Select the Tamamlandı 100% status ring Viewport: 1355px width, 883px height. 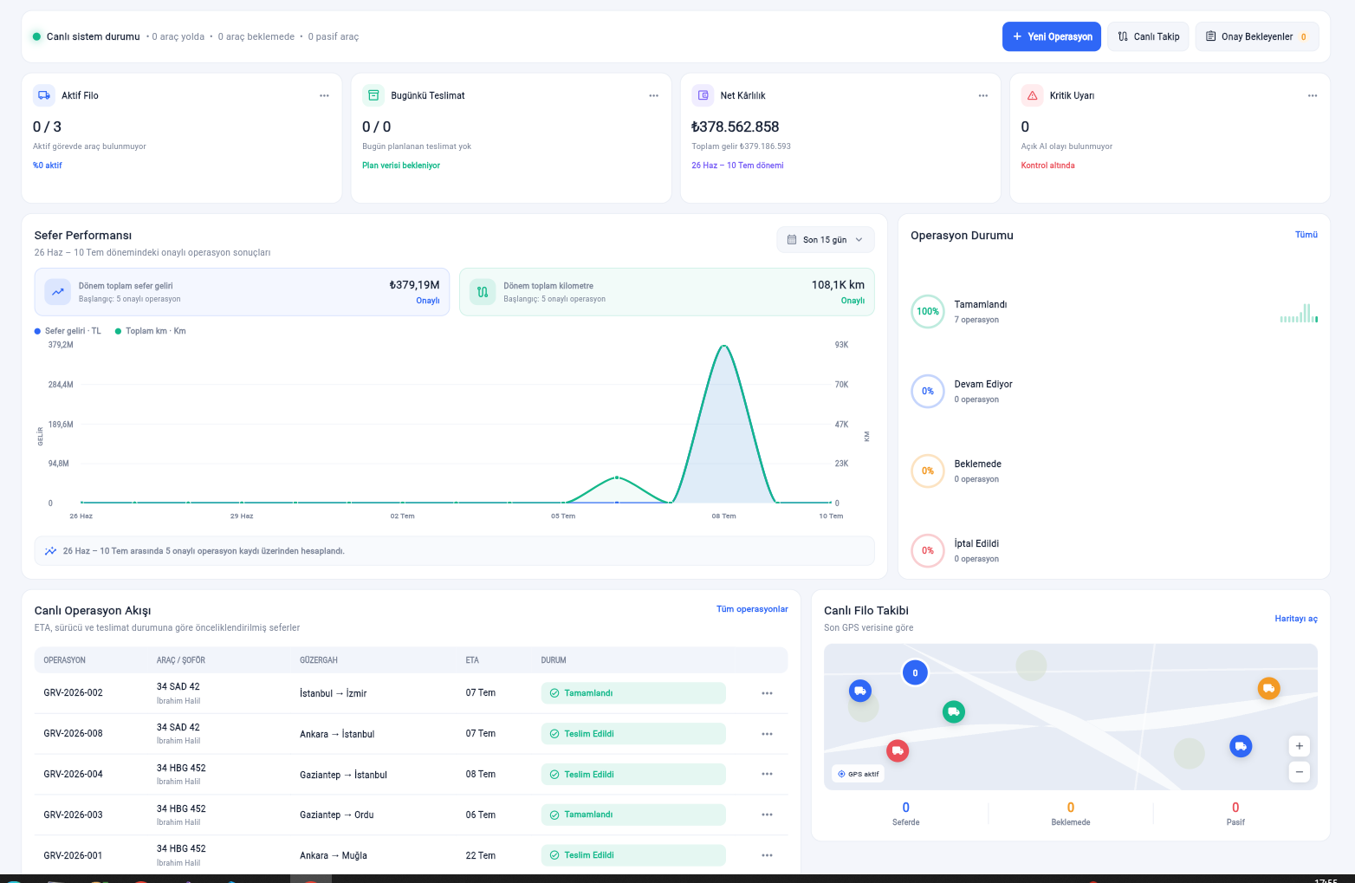pyautogui.click(x=928, y=311)
